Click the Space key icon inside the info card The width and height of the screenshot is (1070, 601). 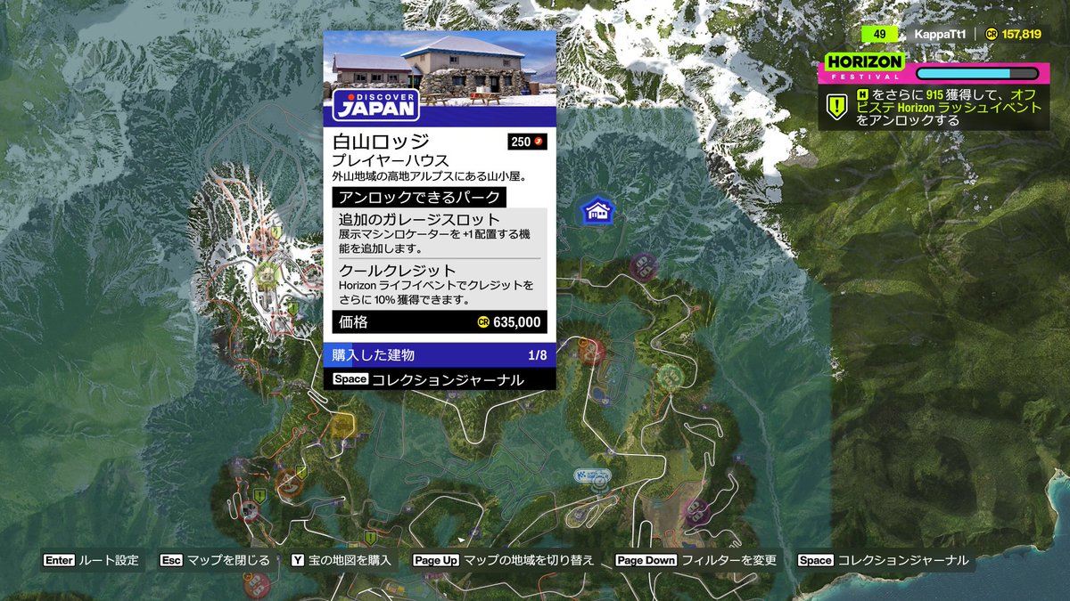click(350, 379)
